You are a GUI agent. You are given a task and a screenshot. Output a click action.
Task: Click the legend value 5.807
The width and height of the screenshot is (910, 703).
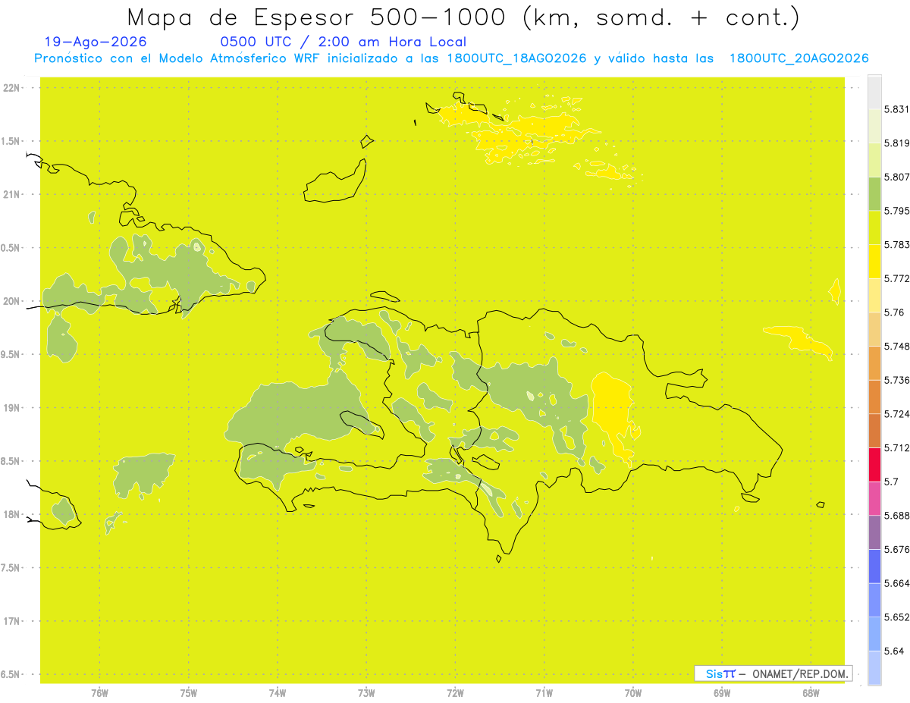[898, 177]
